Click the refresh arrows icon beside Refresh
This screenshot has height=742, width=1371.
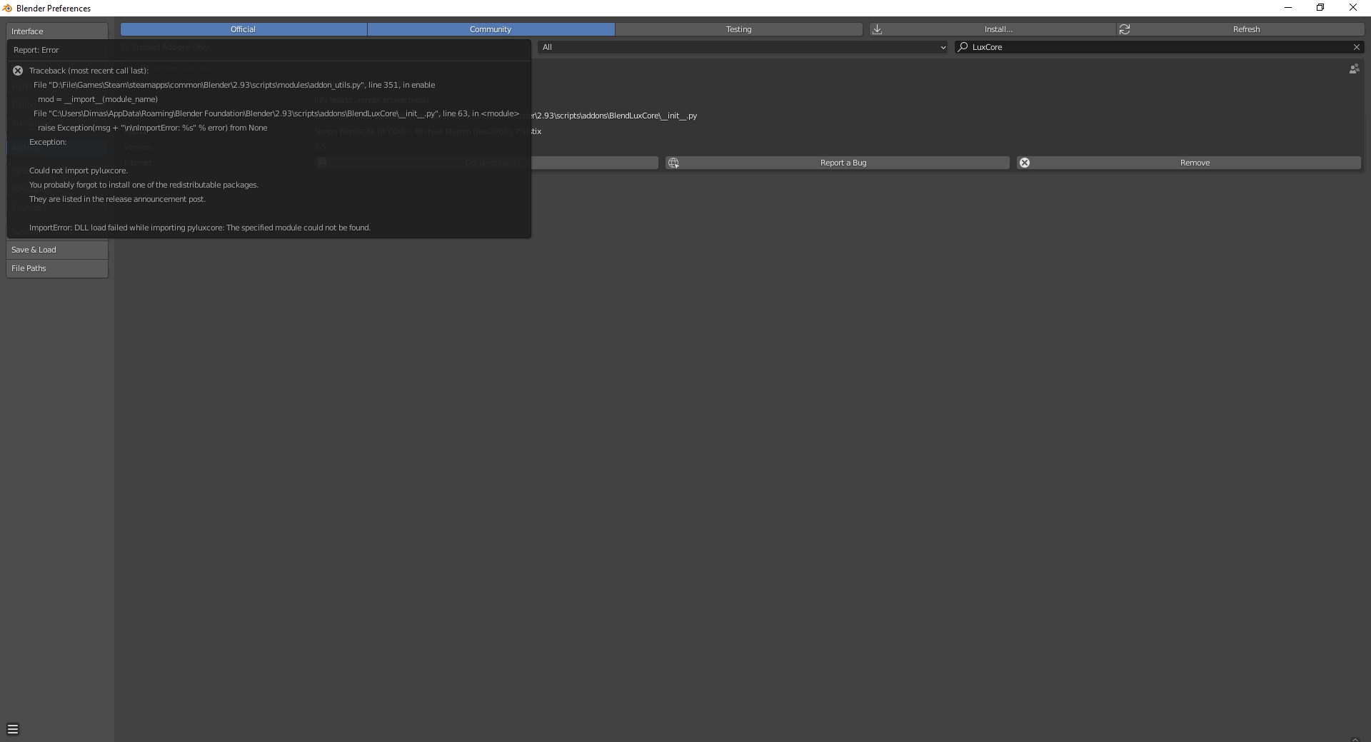tap(1125, 29)
